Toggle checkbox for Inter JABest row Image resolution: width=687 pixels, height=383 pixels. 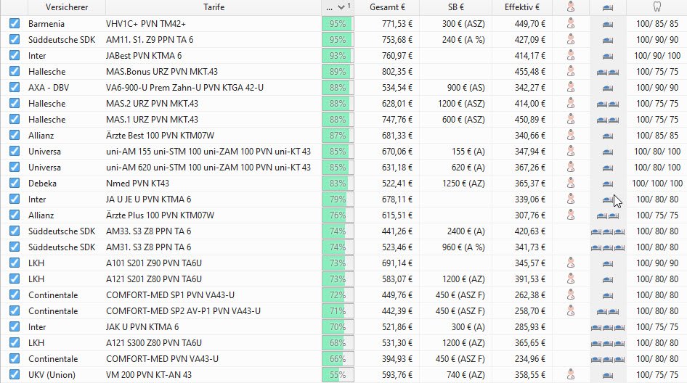pos(15,55)
